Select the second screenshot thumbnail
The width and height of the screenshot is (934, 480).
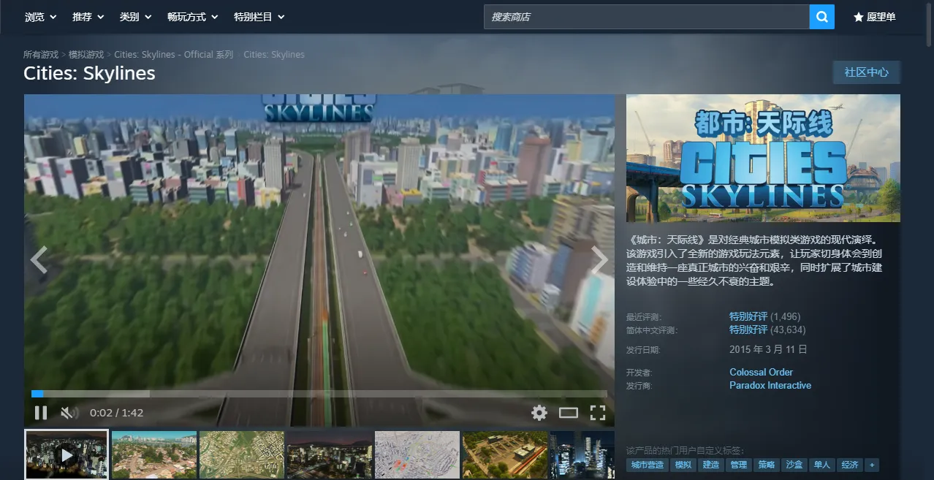(x=154, y=454)
